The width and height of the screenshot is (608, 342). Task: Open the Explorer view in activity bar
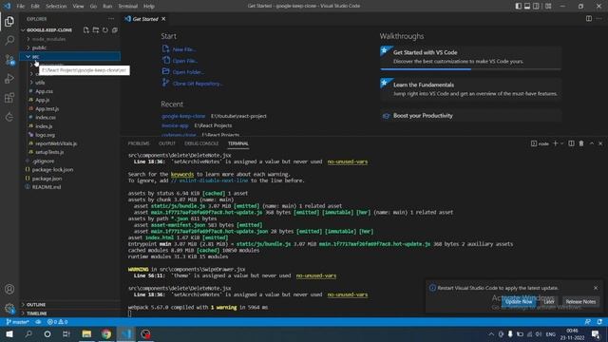9,21
